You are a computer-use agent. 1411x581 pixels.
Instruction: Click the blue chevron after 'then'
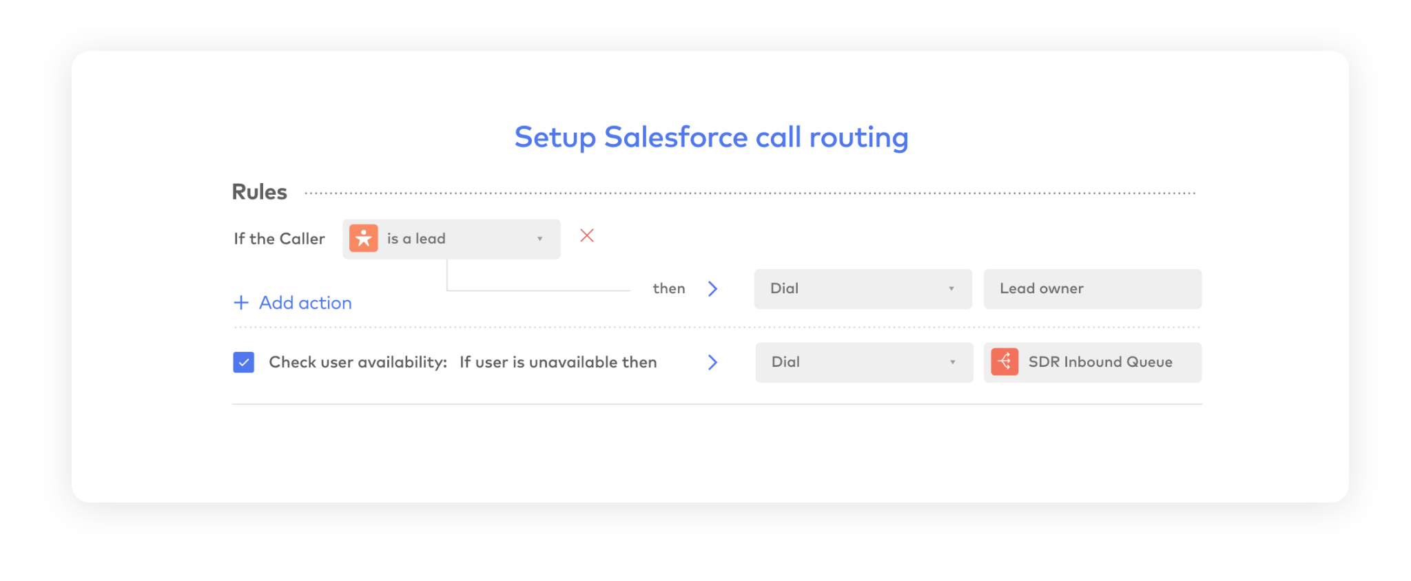click(x=713, y=289)
